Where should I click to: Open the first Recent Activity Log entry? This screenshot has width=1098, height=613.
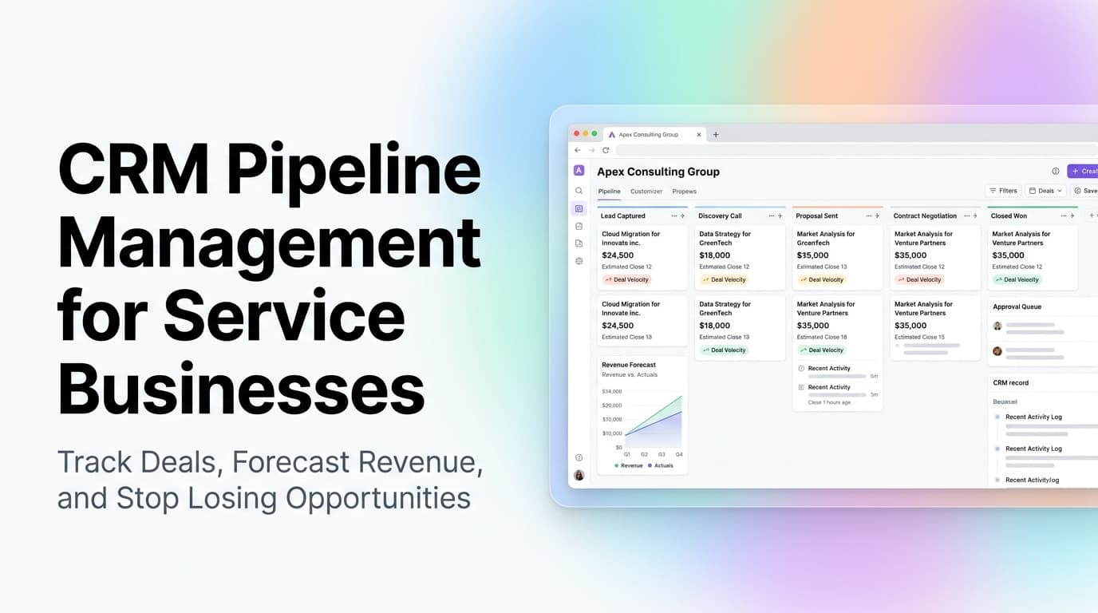(x=1034, y=417)
